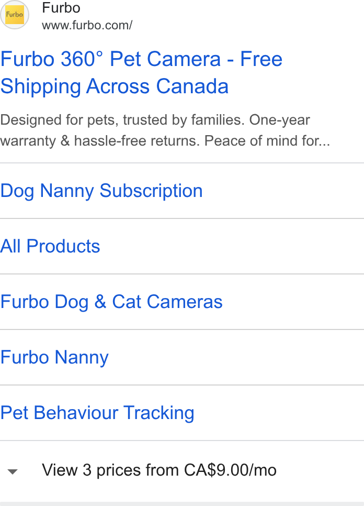This screenshot has width=364, height=506.
Task: Click the "Free" word in the headline
Action: 261,59
